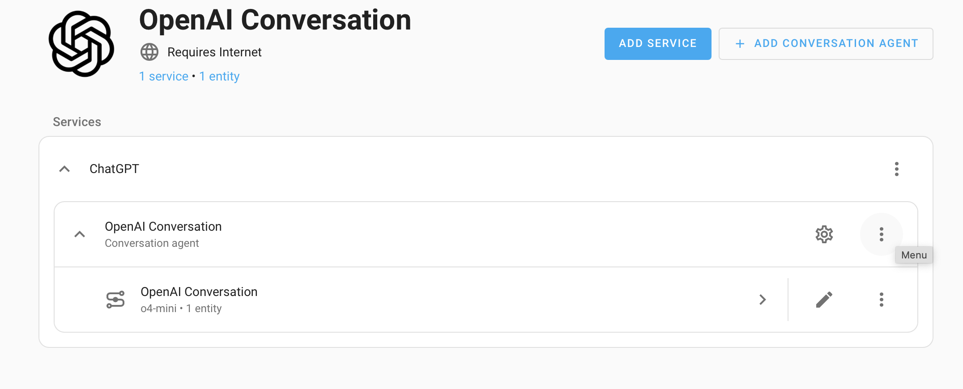Select the ChatGPT service title

pos(114,169)
